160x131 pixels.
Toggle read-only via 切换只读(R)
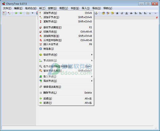66,32
